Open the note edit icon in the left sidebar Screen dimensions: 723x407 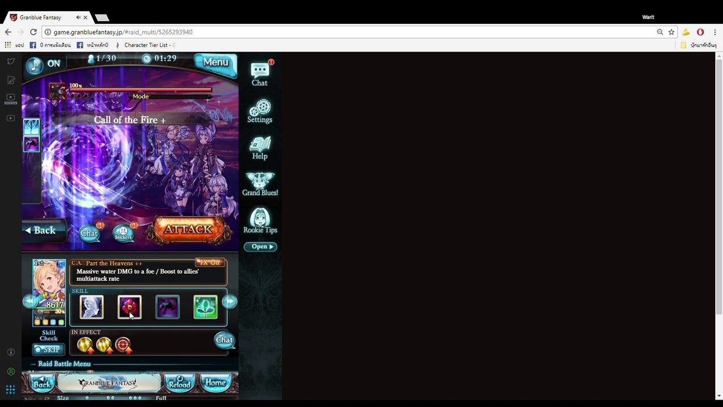(x=11, y=80)
